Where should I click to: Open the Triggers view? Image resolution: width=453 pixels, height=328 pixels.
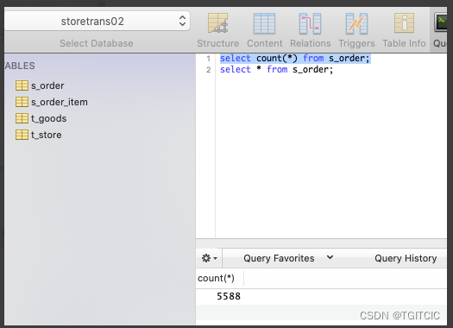tap(356, 30)
